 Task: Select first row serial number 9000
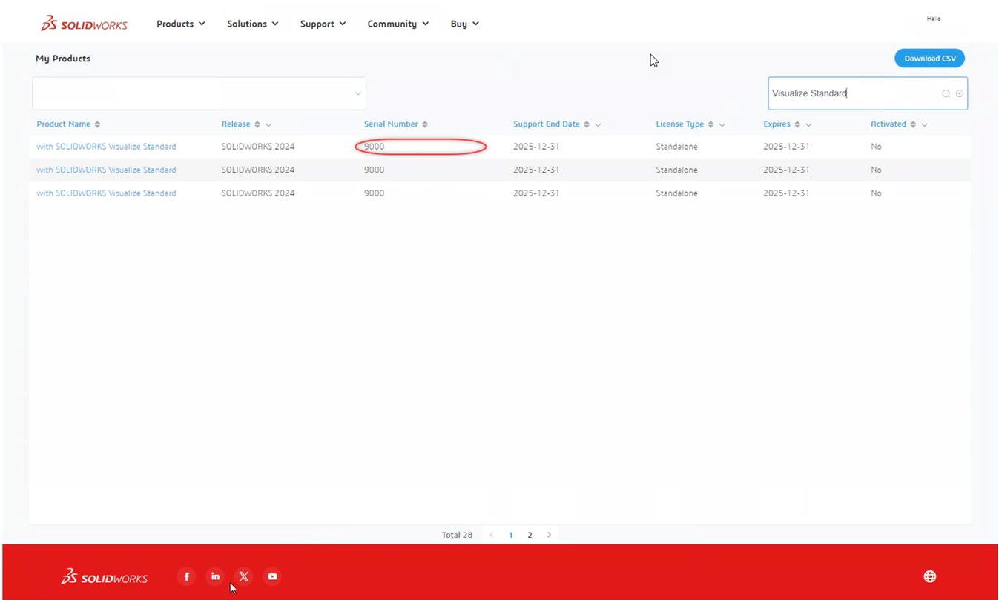click(374, 147)
